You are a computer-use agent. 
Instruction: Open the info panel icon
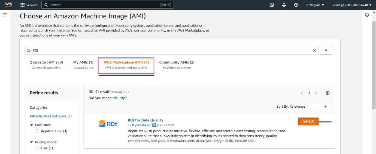(367, 15)
